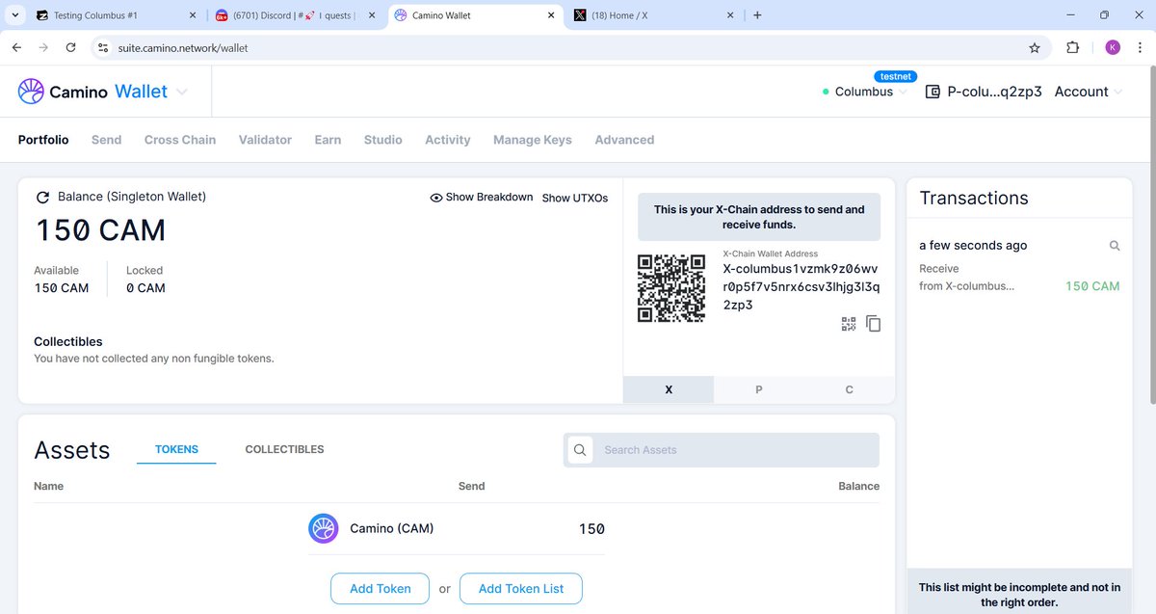1156x614 pixels.
Task: Click the Add Token List button
Action: coord(521,589)
